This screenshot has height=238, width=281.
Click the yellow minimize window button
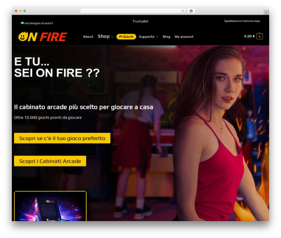pos(20,11)
